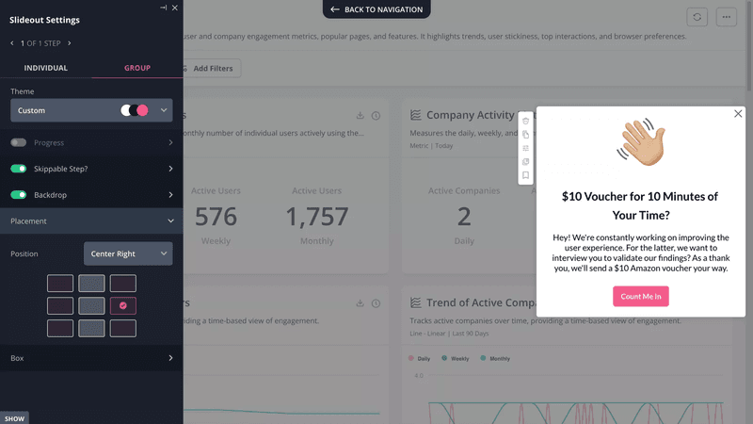Image resolution: width=753 pixels, height=424 pixels.
Task: Open the Position dropdown showing Center Right
Action: (x=128, y=253)
